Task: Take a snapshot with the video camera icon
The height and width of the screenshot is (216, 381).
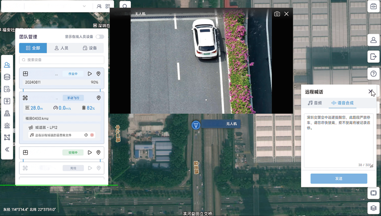Action: tap(277, 14)
